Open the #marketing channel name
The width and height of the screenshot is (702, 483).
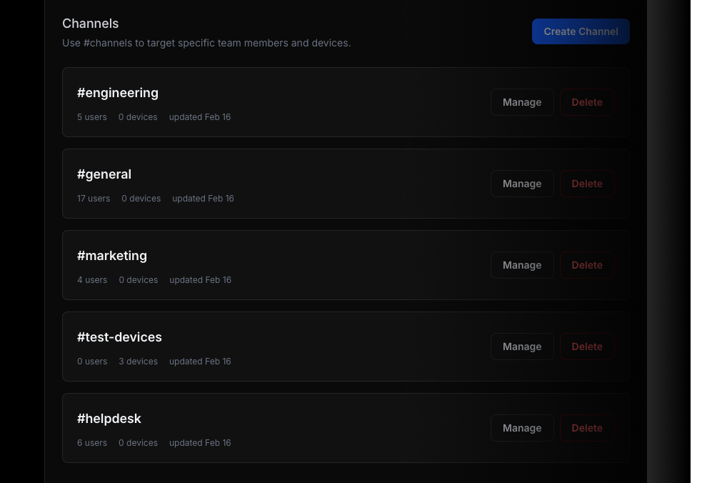(x=112, y=255)
